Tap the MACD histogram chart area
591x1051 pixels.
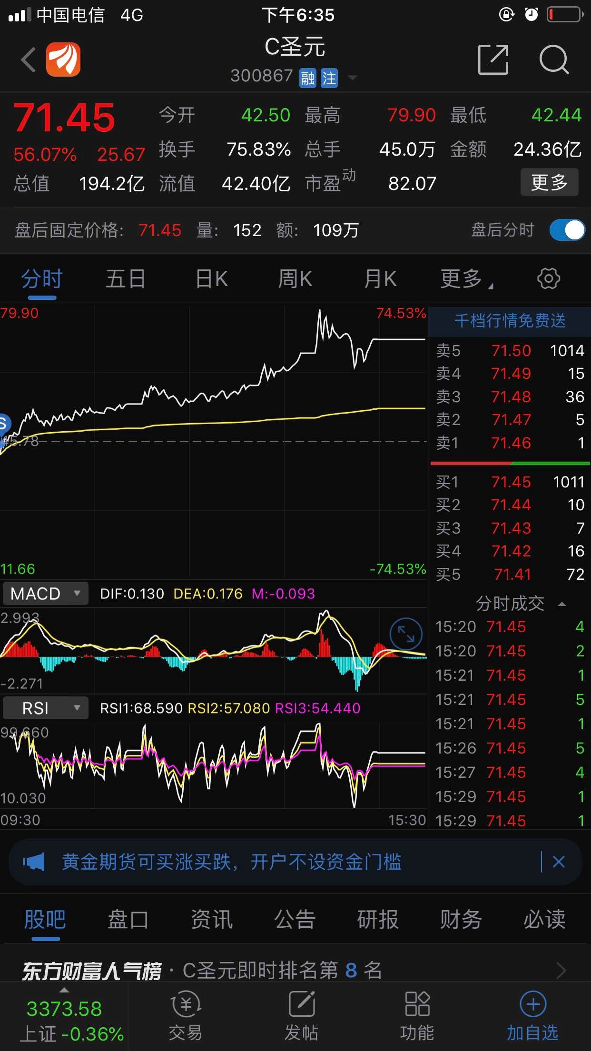tap(213, 650)
